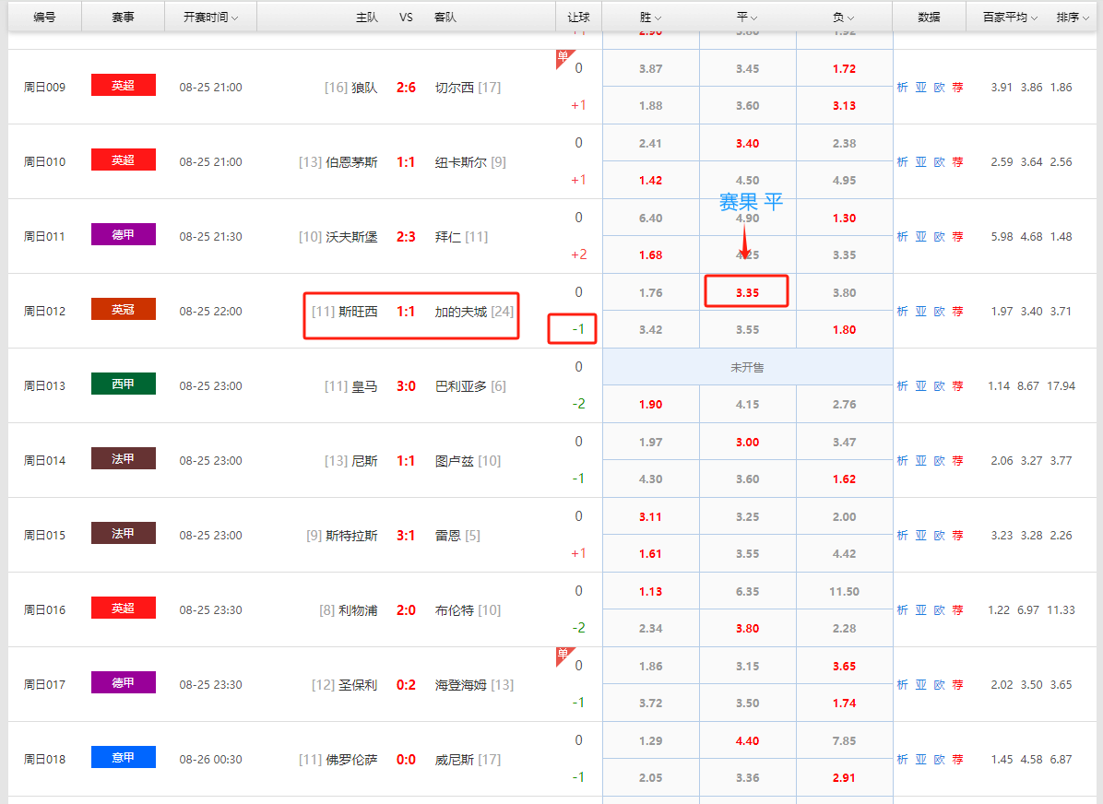Screen dimensions: 1103x804
Task: Click score 3:0 of 皇马 match
Action: pyautogui.click(x=406, y=386)
